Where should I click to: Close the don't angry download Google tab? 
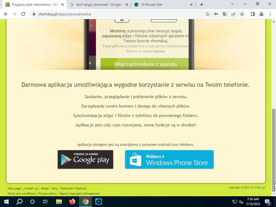[127, 5]
